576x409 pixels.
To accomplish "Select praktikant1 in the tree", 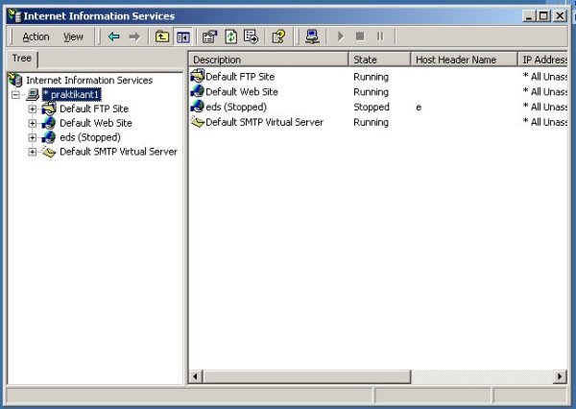I will click(x=71, y=95).
